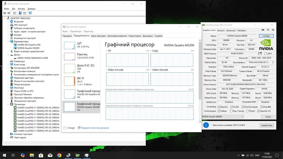Click Back arrow in Device Manager toolbar
This screenshot has height=159, width=283.
(x=5, y=13)
